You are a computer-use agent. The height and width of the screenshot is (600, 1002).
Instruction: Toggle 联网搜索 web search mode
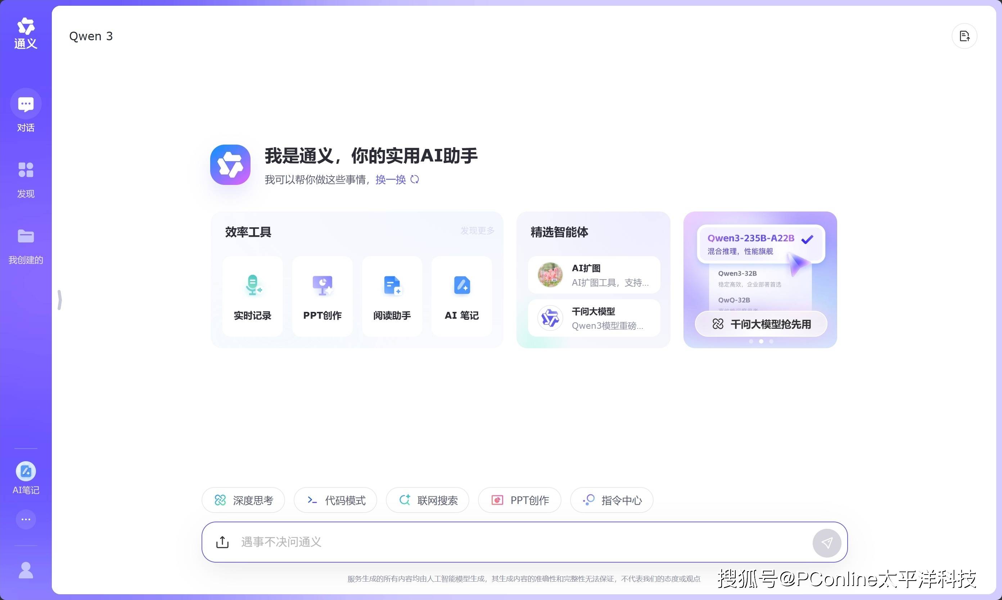click(x=428, y=500)
